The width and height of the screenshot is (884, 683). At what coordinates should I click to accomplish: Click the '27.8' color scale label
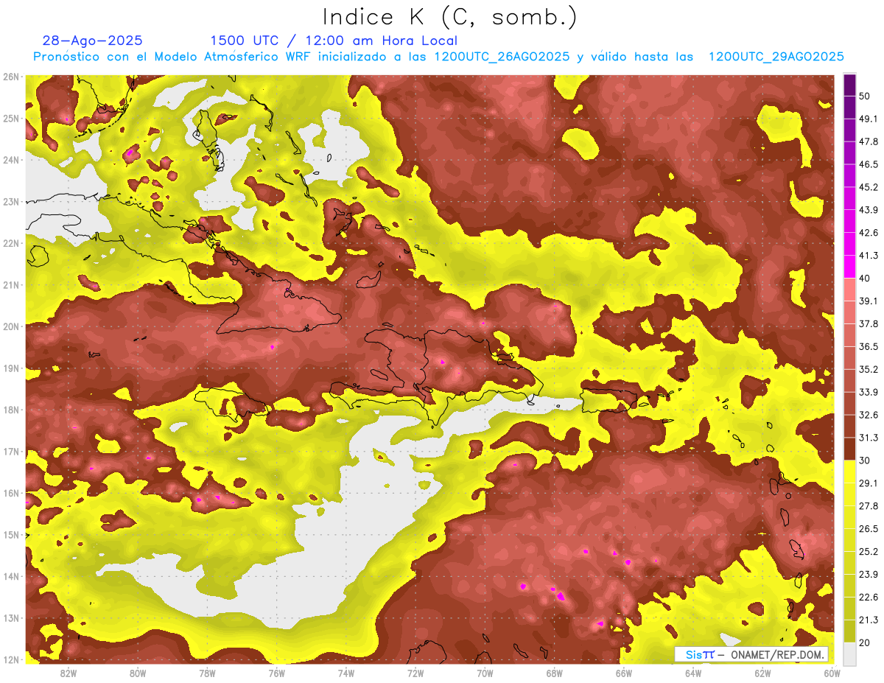tap(869, 506)
